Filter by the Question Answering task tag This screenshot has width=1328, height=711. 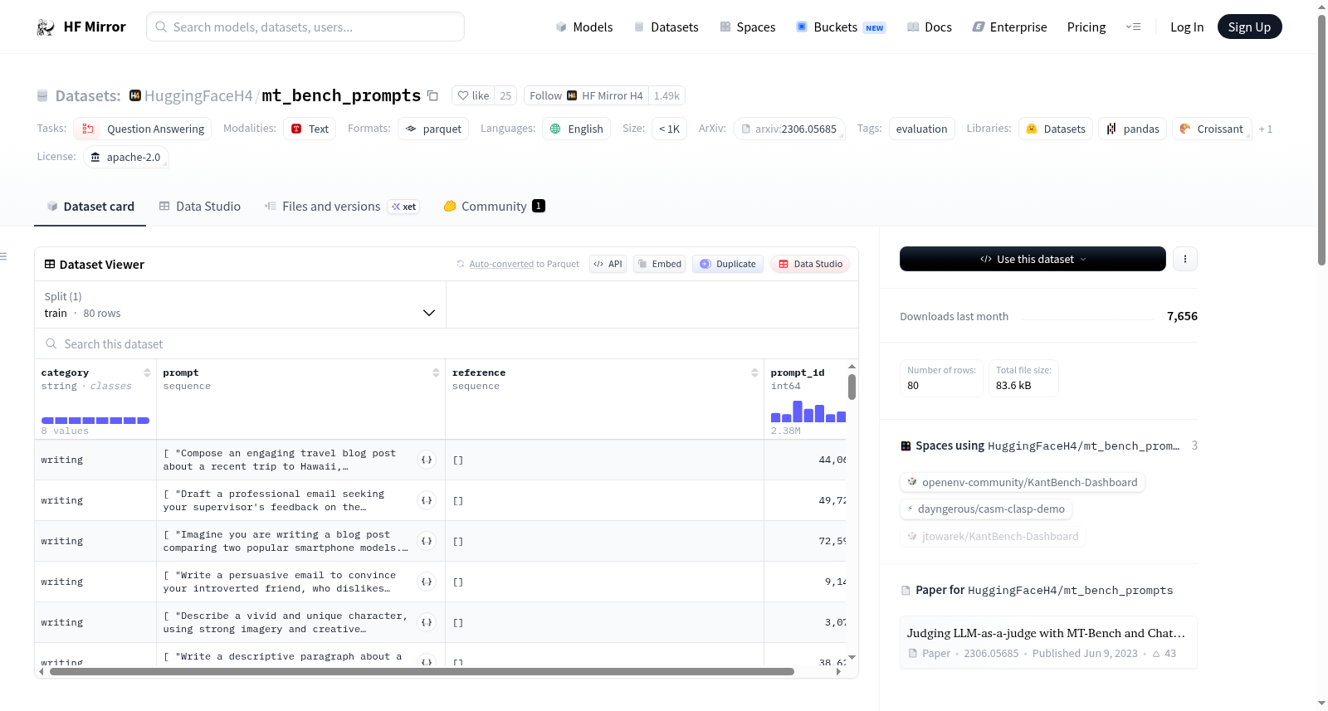click(x=143, y=129)
